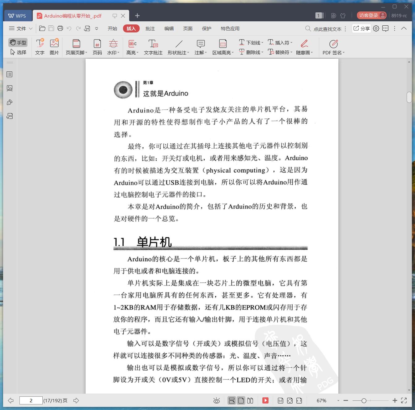The height and width of the screenshot is (410, 415).
Task: Click the convert PDF icon in quick toolbar
Action: tap(87, 28)
